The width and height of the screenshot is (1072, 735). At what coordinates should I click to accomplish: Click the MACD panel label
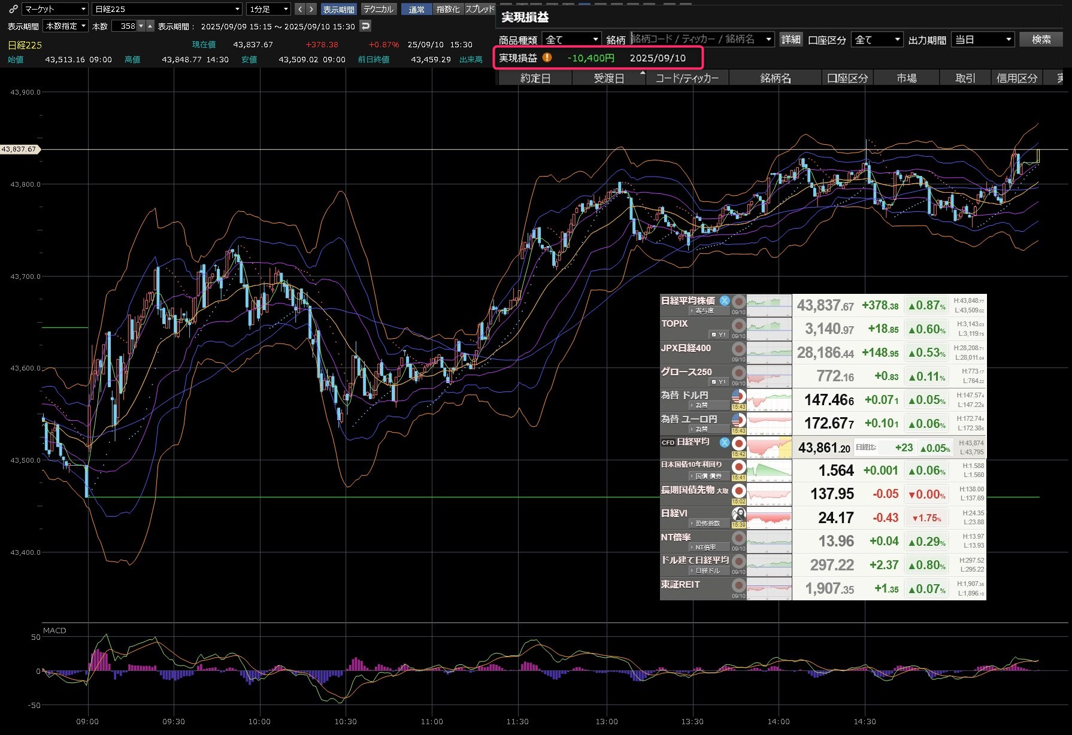click(x=54, y=630)
